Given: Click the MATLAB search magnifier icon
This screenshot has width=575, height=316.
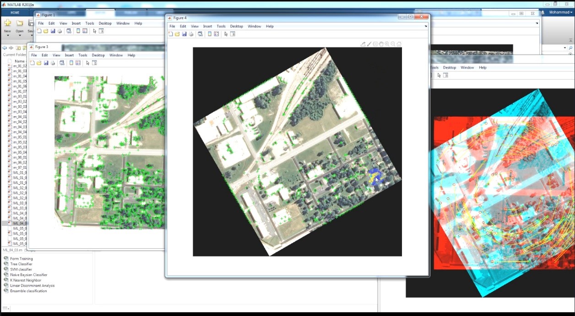Looking at the screenshot, I should pyautogui.click(x=570, y=48).
